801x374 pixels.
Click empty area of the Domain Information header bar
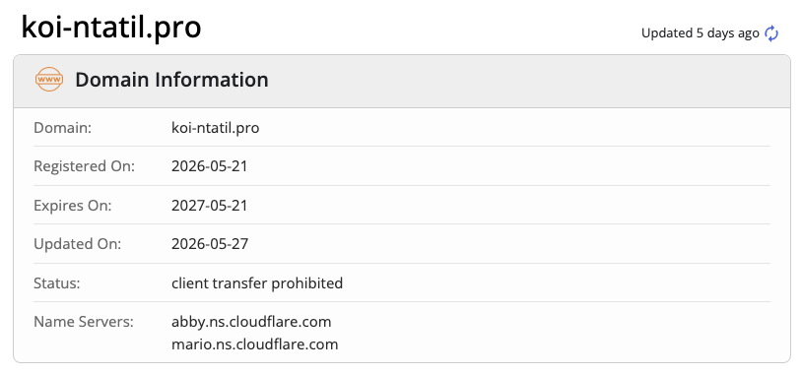click(526, 81)
